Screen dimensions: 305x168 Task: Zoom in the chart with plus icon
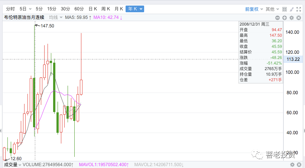coord(285,17)
